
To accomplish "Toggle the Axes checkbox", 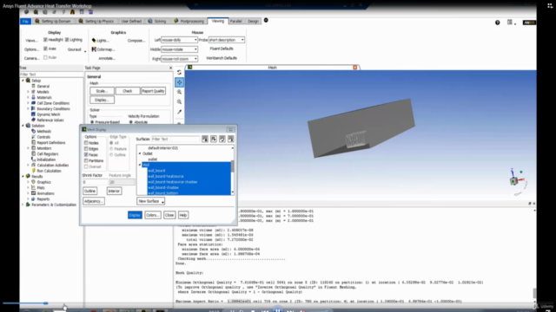I will coord(45,49).
